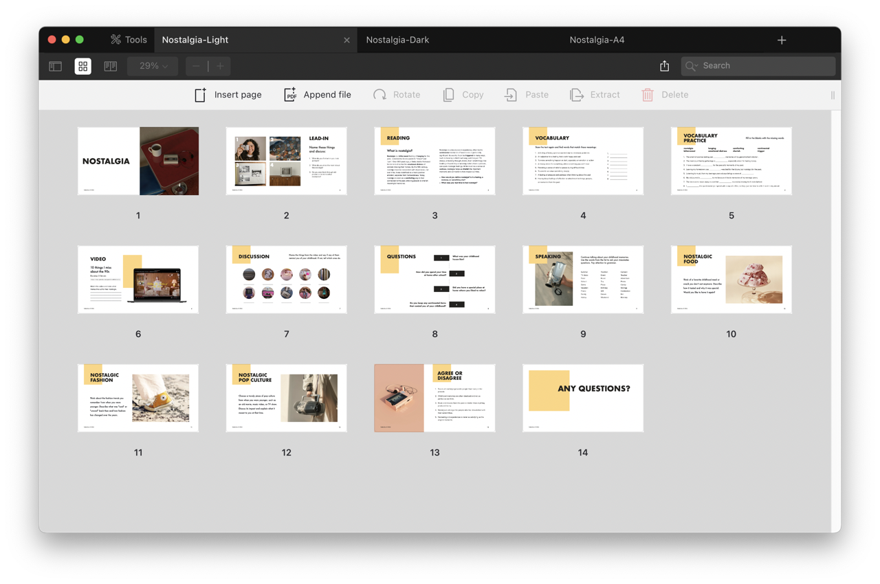Switch to page thumbnails grid view
This screenshot has width=880, height=584.
83,66
